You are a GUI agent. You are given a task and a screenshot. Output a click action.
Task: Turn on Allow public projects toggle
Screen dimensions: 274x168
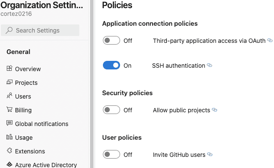point(111,110)
